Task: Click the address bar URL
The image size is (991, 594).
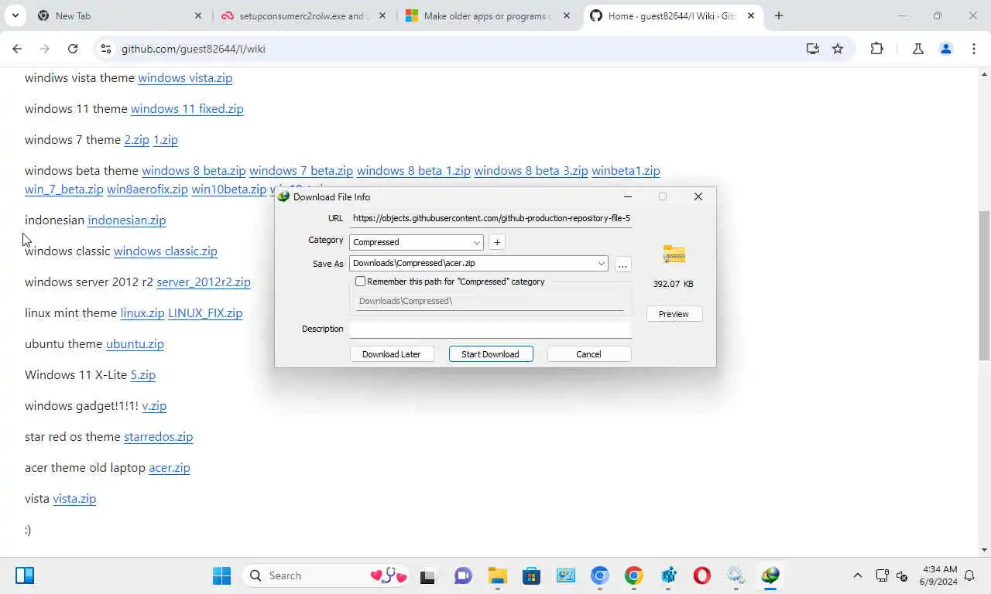Action: [x=194, y=49]
